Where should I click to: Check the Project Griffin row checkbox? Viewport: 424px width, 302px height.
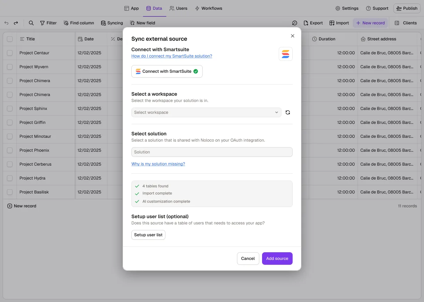10,122
